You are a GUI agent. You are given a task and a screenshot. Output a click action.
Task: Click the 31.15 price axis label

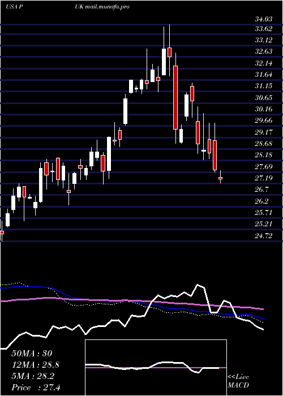click(263, 86)
